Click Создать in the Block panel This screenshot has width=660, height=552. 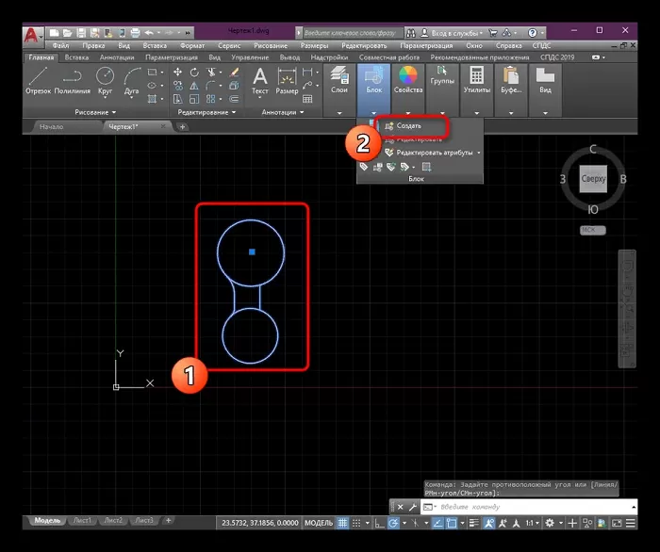pos(408,125)
